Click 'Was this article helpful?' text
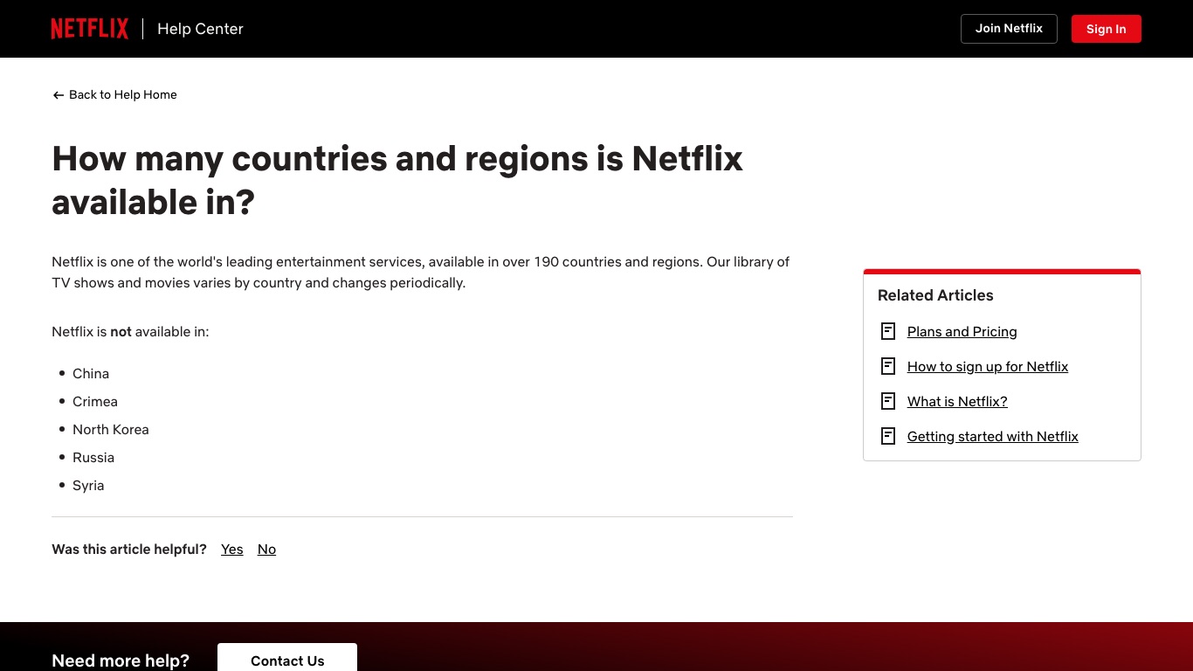Screen dimensions: 1193x671 [129, 549]
